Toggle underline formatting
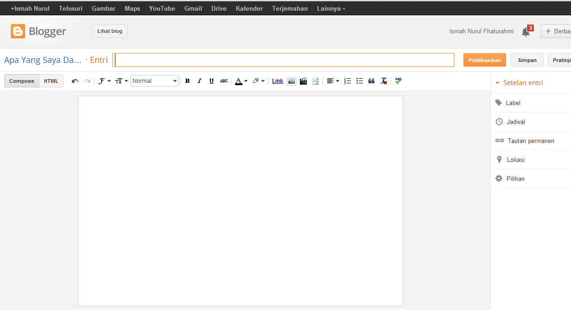This screenshot has width=571, height=310. pyautogui.click(x=211, y=81)
